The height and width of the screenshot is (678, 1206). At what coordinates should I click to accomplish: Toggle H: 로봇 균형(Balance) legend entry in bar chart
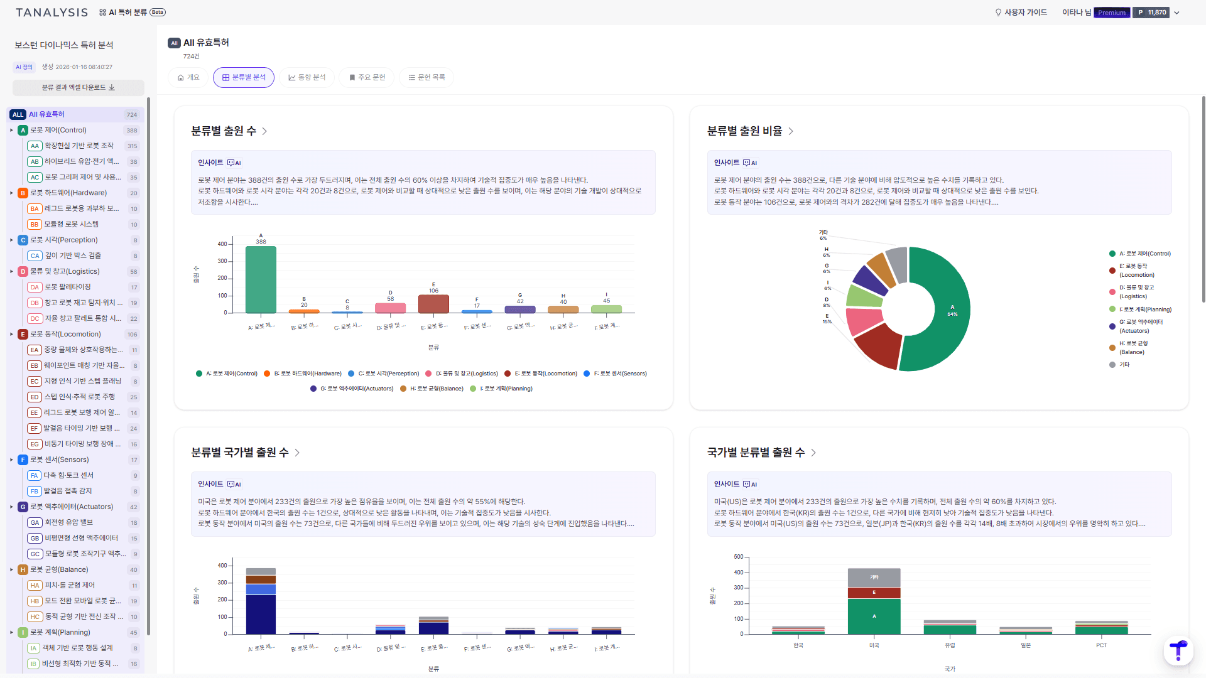click(x=432, y=389)
